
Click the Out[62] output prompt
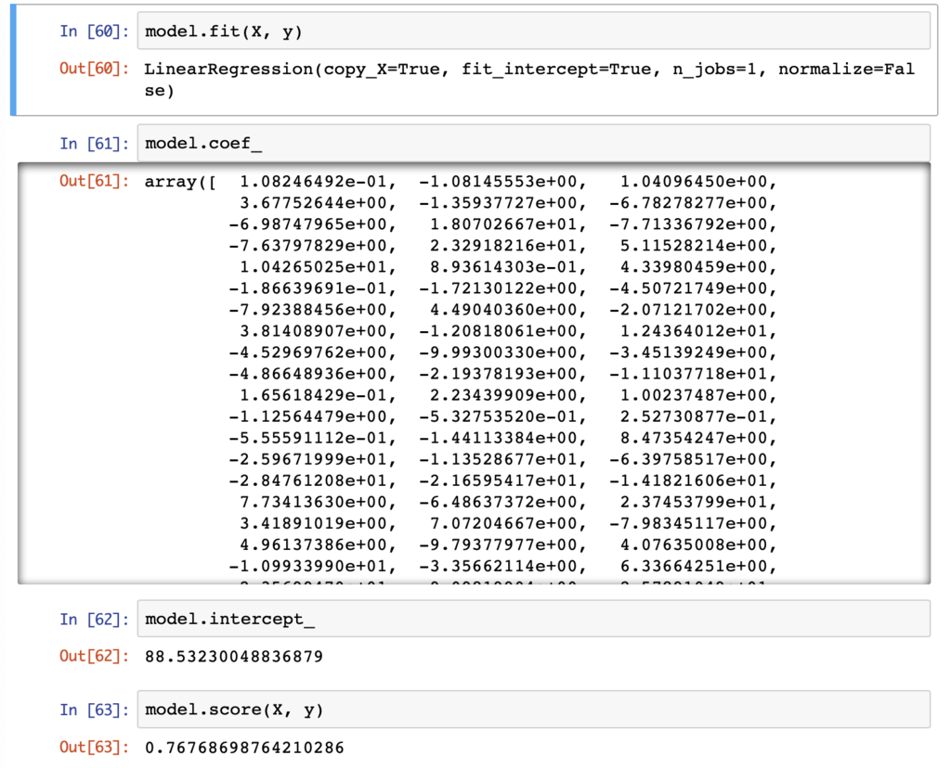click(95, 656)
